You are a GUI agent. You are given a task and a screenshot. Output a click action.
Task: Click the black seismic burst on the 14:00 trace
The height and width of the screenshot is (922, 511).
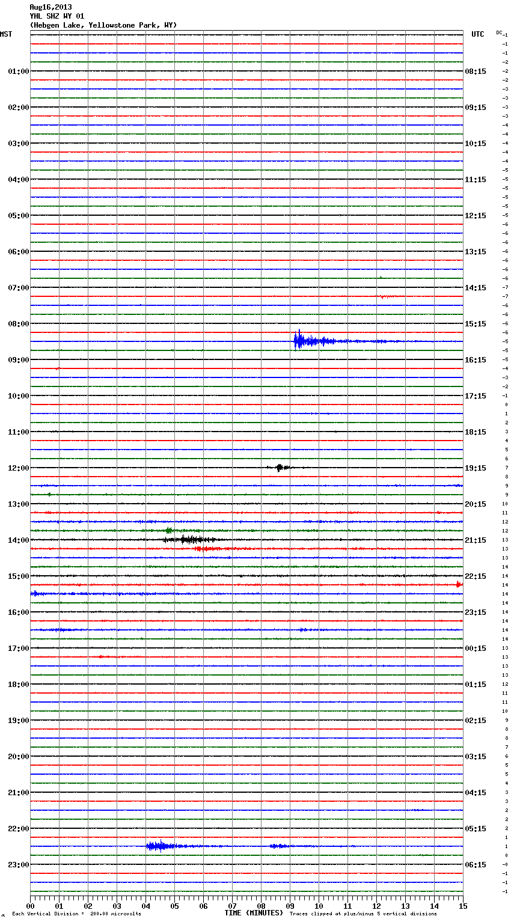[x=191, y=540]
